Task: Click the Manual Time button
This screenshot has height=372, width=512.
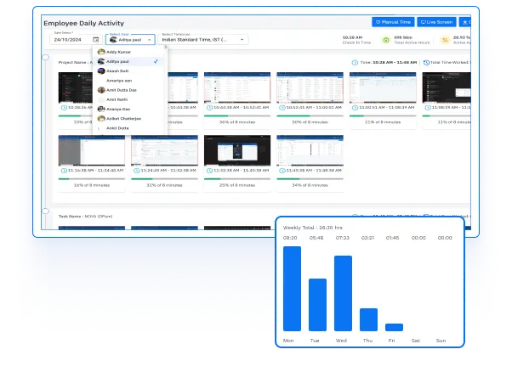Action: pyautogui.click(x=393, y=22)
